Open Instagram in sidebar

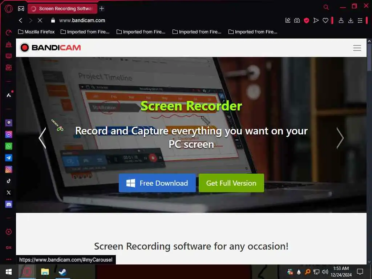pos(9,169)
